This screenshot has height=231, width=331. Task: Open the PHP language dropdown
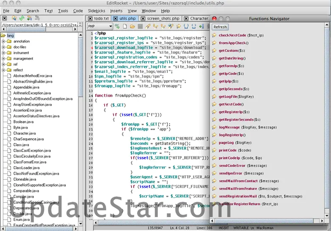click(x=100, y=26)
